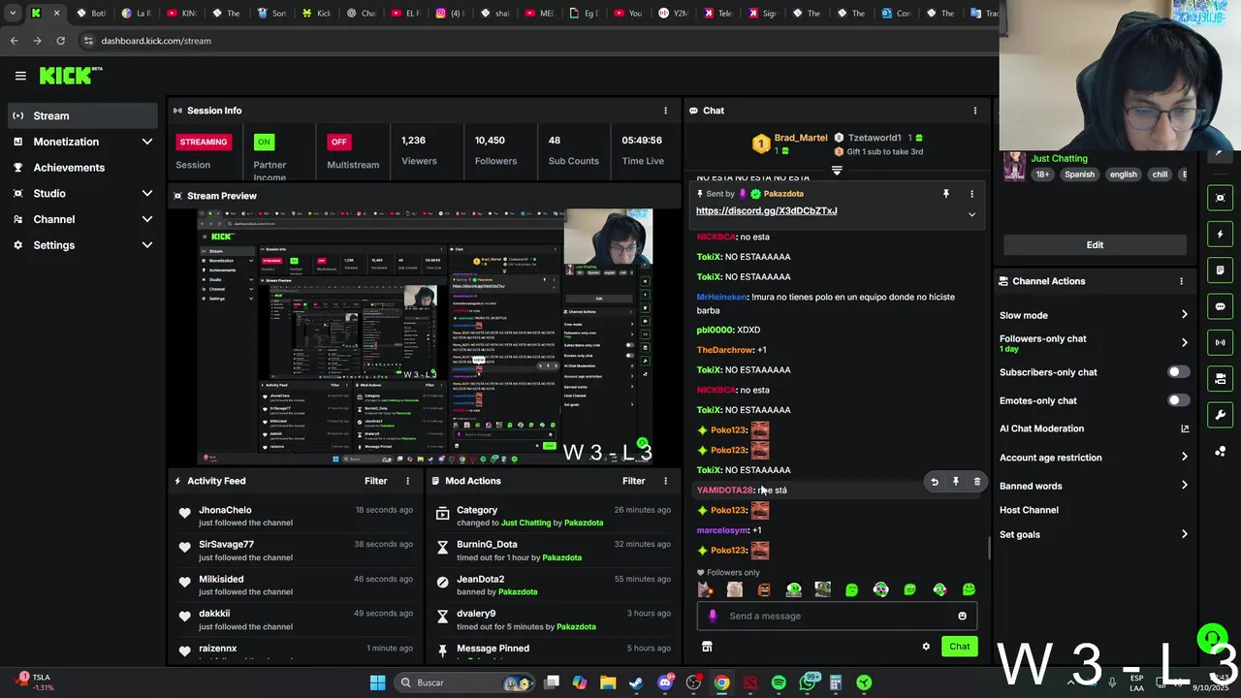Image resolution: width=1241 pixels, height=698 pixels.
Task: Unpin the pinned Discord message
Action: (x=946, y=194)
